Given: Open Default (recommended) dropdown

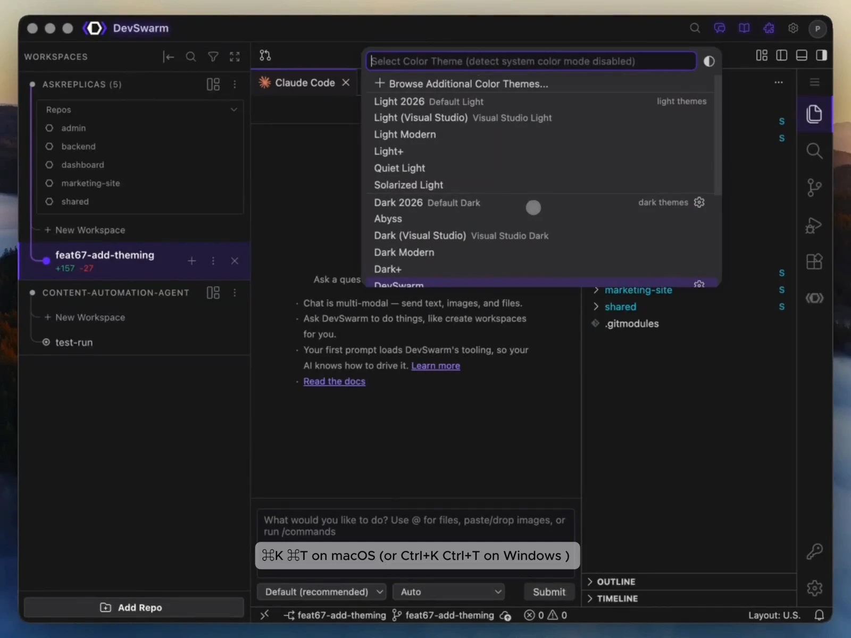Looking at the screenshot, I should coord(321,592).
